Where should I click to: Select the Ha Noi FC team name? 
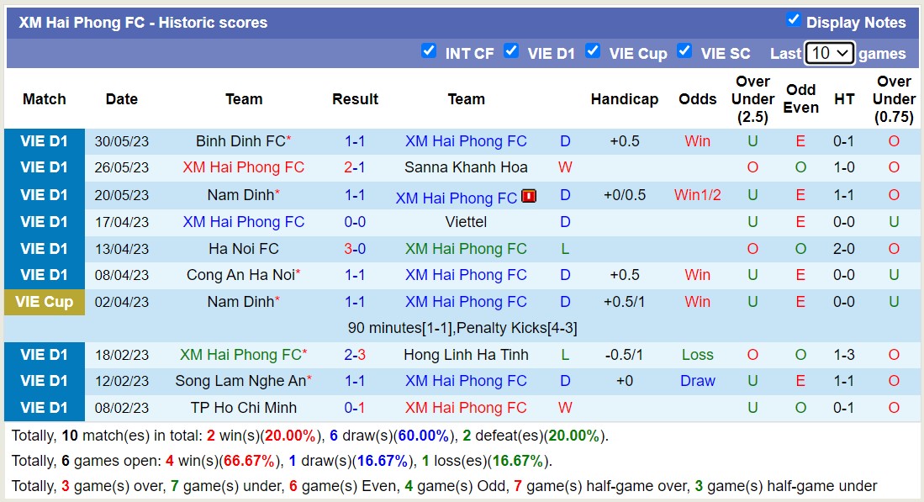click(x=243, y=248)
